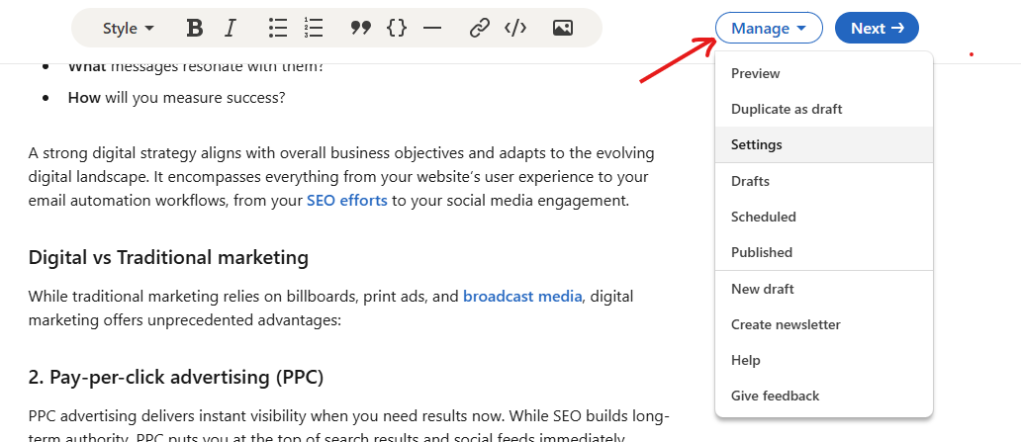Viewport: 1021px width, 442px height.
Task: Click paragraph starting 'While traditional marketing relies'
Action: click(x=330, y=309)
